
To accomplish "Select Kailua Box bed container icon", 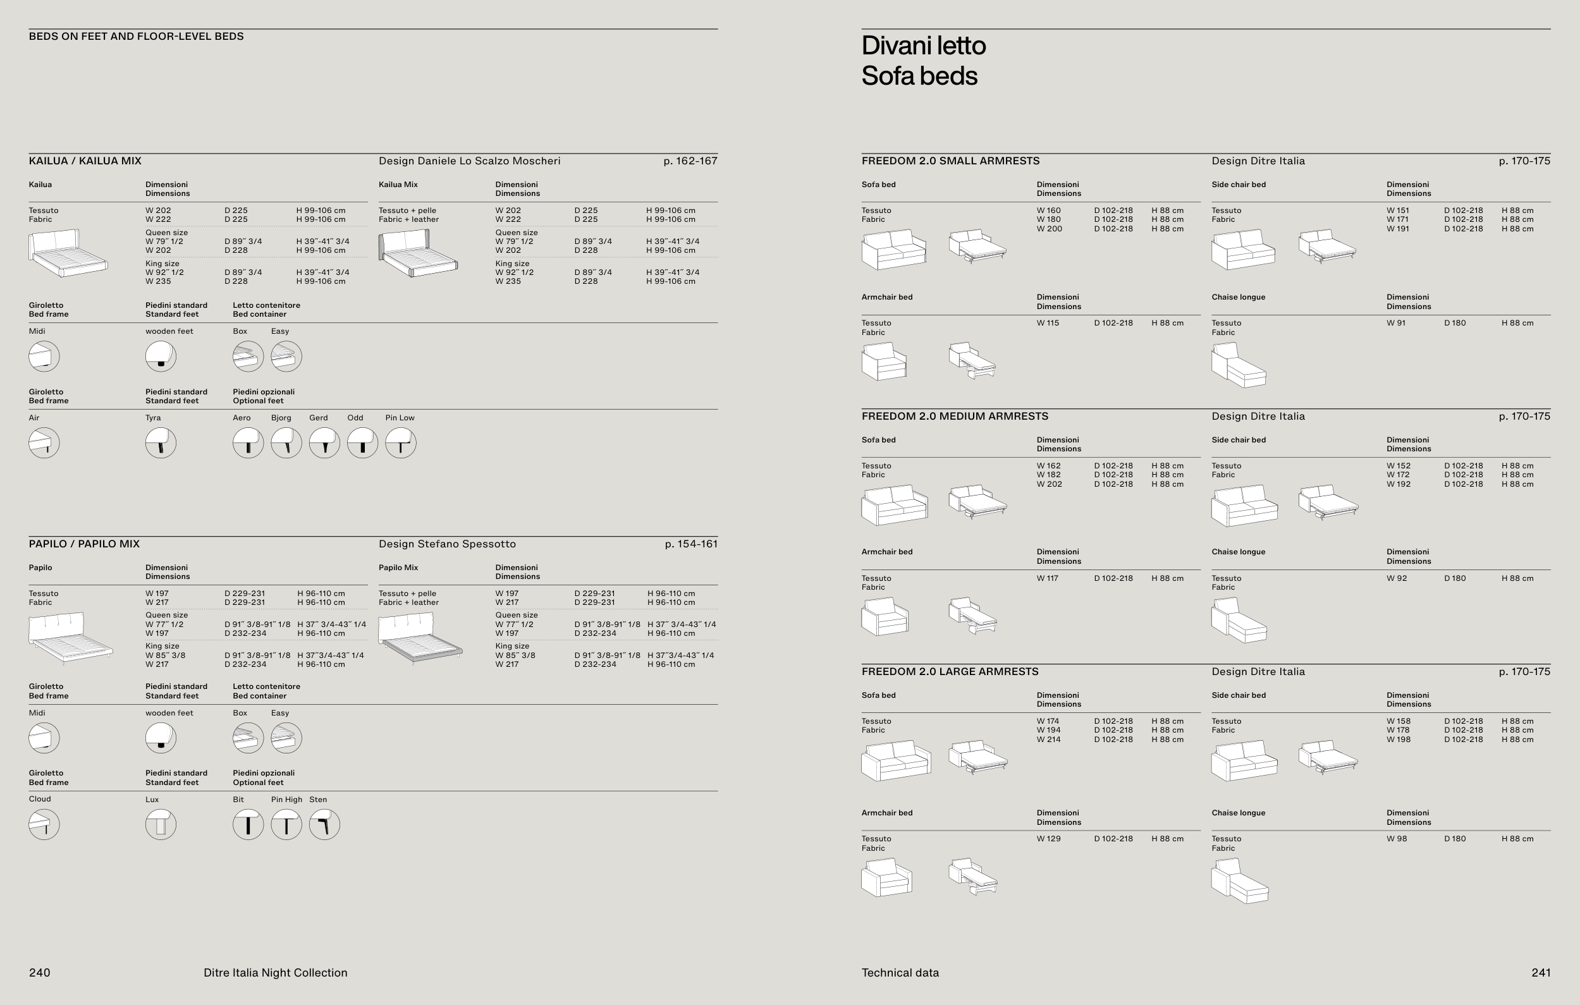I will [x=248, y=356].
